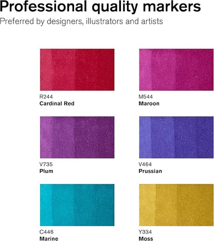214x241 pixels.
Task: Select the Cardinal Red color swatch
Action: tap(77, 70)
